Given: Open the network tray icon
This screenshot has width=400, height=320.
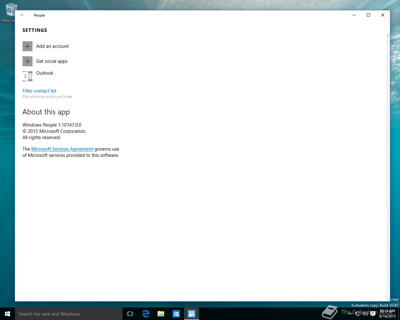Looking at the screenshot, I should click(358, 314).
